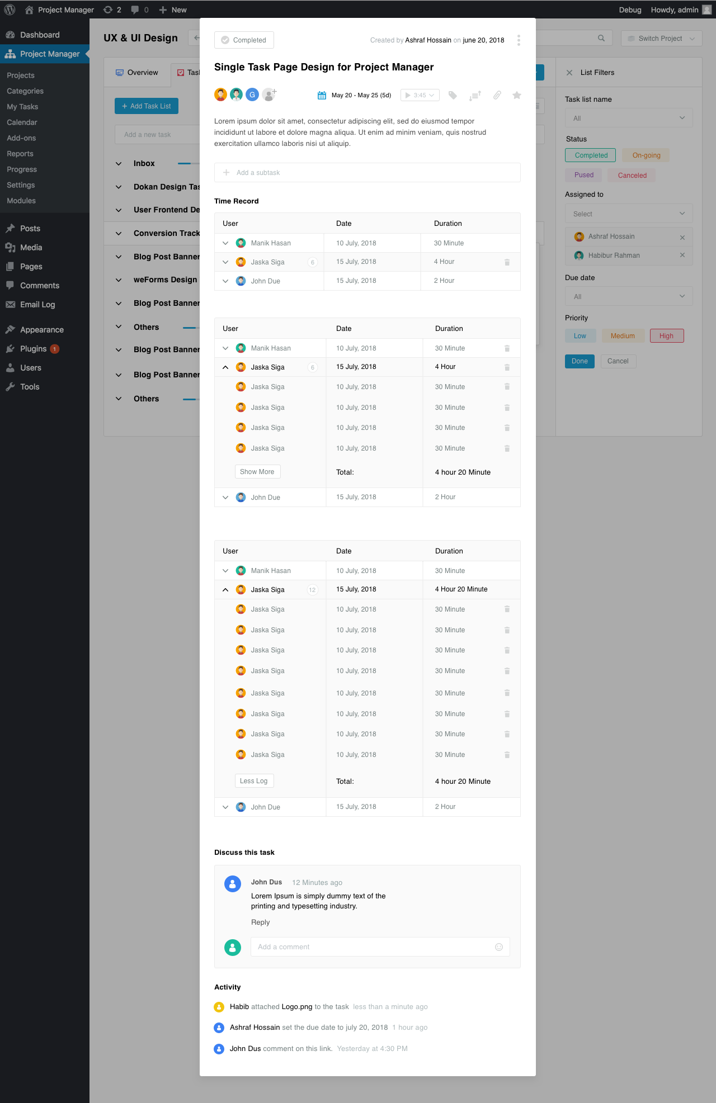Click the search magnifier icon
716x1103 pixels.
click(601, 38)
